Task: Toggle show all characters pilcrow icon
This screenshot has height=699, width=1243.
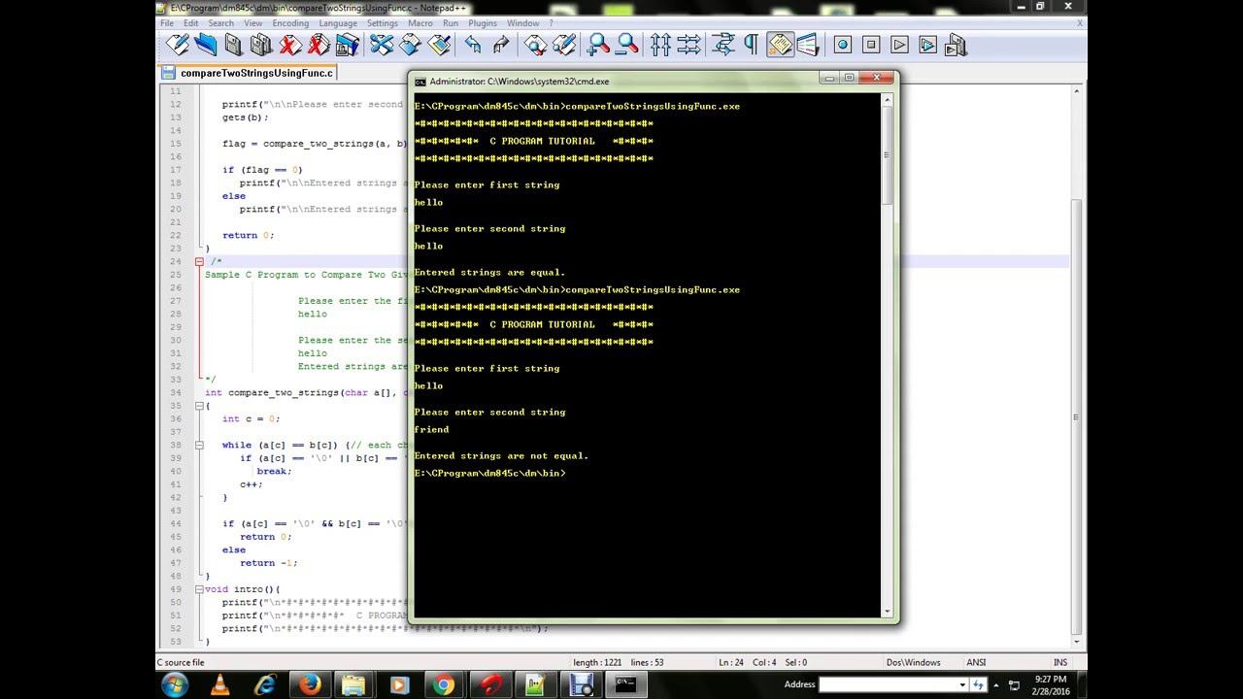Action: click(x=751, y=45)
